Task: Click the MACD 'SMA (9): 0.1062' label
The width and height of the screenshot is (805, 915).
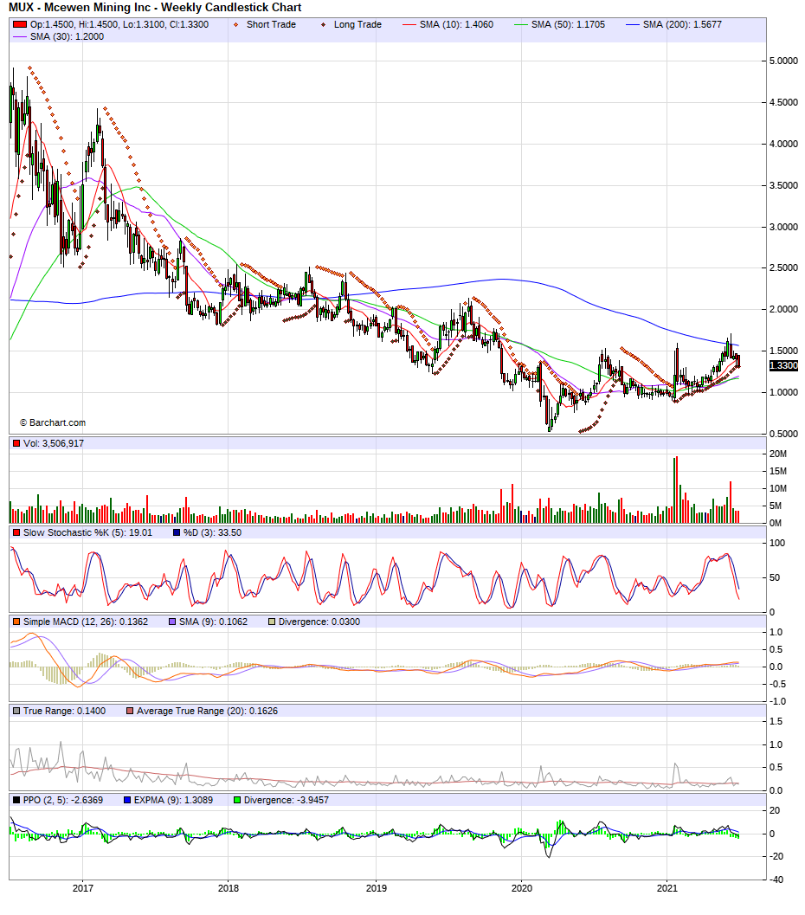Action: point(214,622)
